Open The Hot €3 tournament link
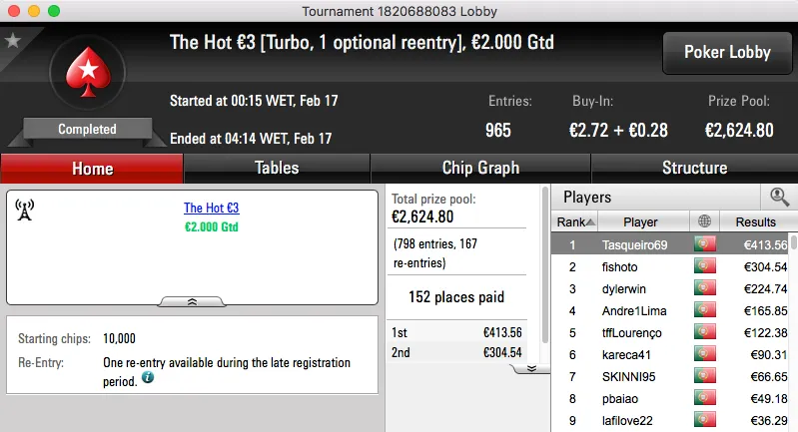 pos(212,209)
